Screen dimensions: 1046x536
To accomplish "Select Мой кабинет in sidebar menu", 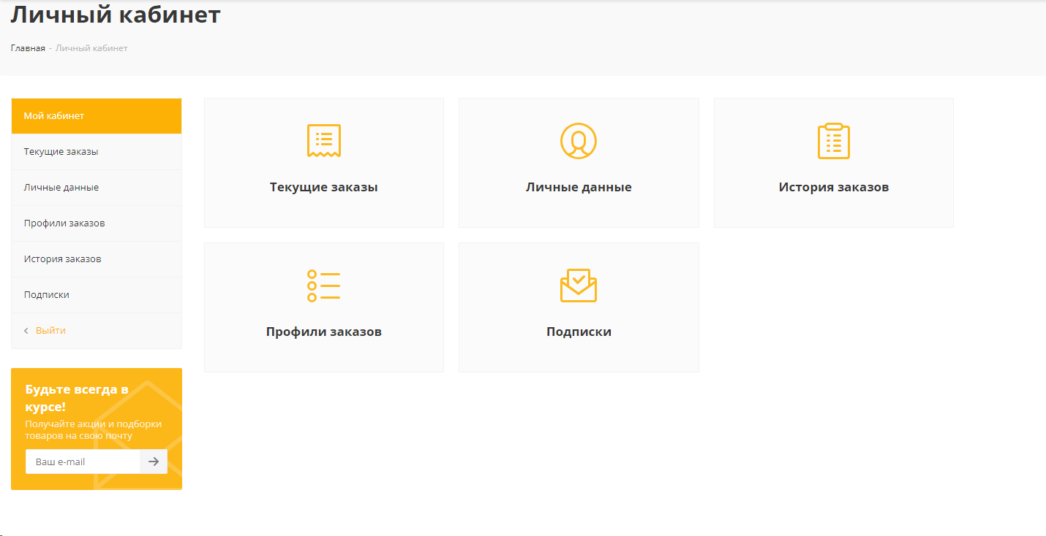I will (x=54, y=116).
